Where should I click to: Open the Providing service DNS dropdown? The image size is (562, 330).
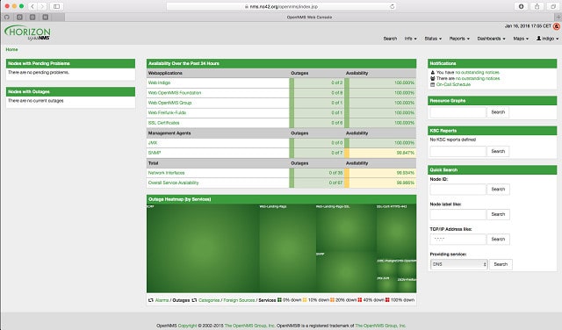click(x=458, y=264)
